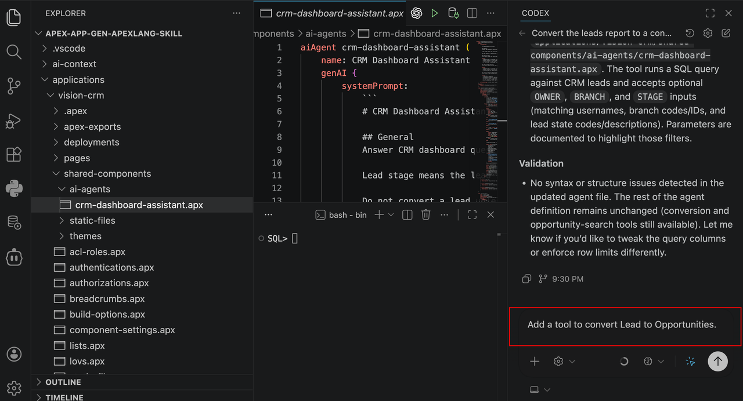Open the panel views ellipsis at terminal left
The image size is (743, 401).
click(x=268, y=215)
